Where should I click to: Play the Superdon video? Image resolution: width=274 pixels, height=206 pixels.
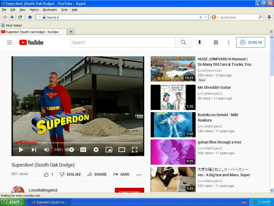21,150
